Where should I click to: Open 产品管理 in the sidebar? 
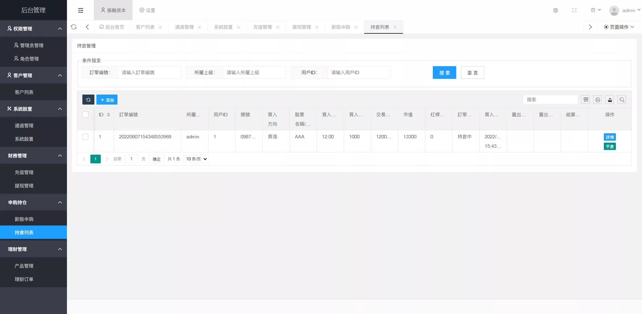click(x=33, y=266)
